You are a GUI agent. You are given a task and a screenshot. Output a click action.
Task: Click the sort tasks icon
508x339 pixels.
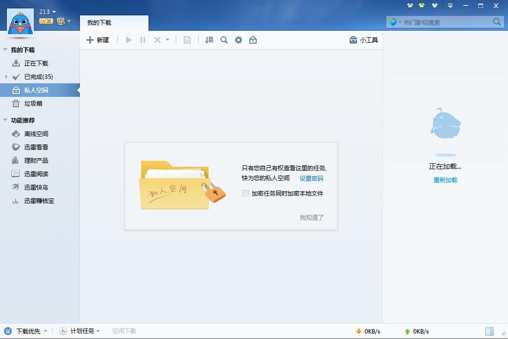point(209,40)
